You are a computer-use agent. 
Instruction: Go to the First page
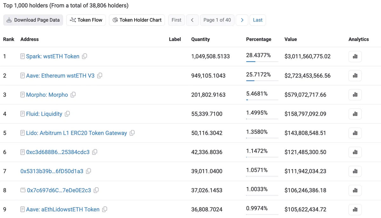click(x=176, y=20)
